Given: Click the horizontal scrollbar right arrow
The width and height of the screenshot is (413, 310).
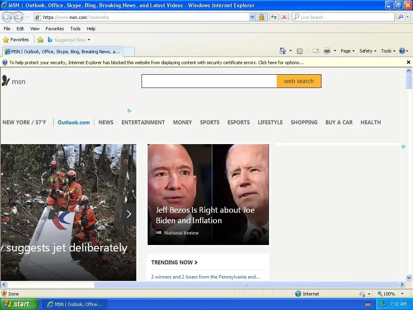Looking at the screenshot, I should point(402,285).
